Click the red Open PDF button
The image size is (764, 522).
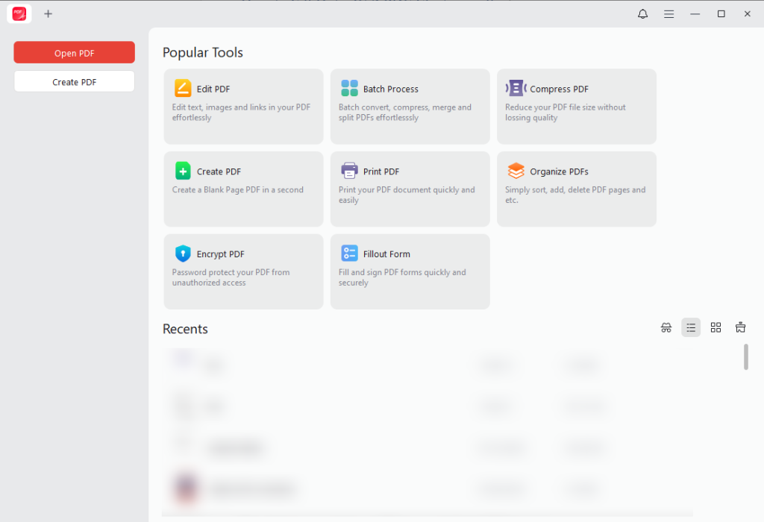click(74, 53)
